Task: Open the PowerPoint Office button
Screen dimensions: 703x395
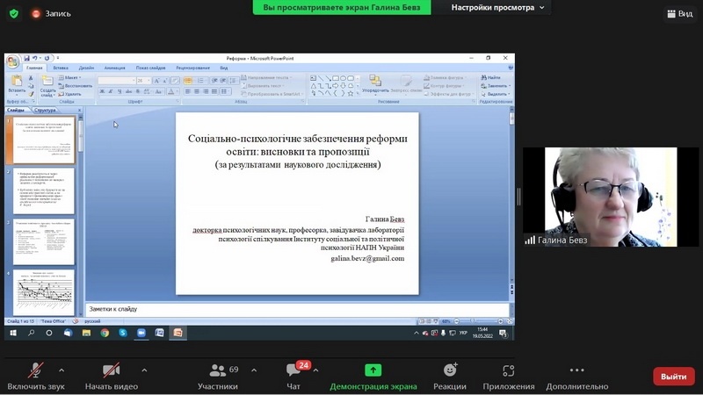Action: coord(12,61)
